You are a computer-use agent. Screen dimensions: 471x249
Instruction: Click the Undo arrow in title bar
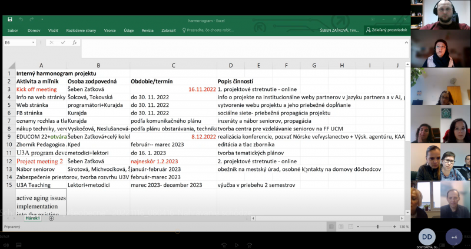20,19
